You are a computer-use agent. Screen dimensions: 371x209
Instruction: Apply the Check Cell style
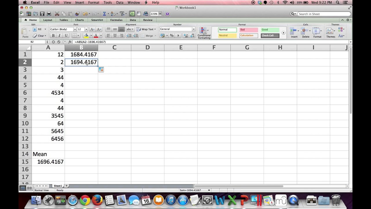click(270, 36)
